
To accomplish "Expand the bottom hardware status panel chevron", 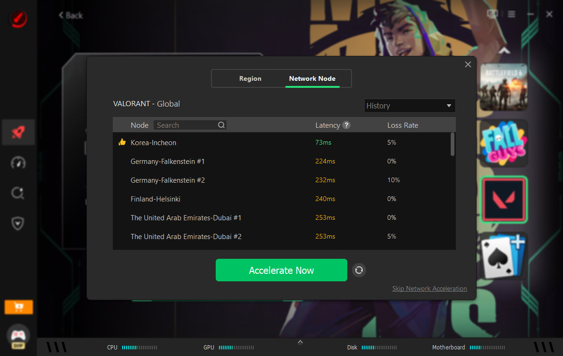I will [x=300, y=342].
